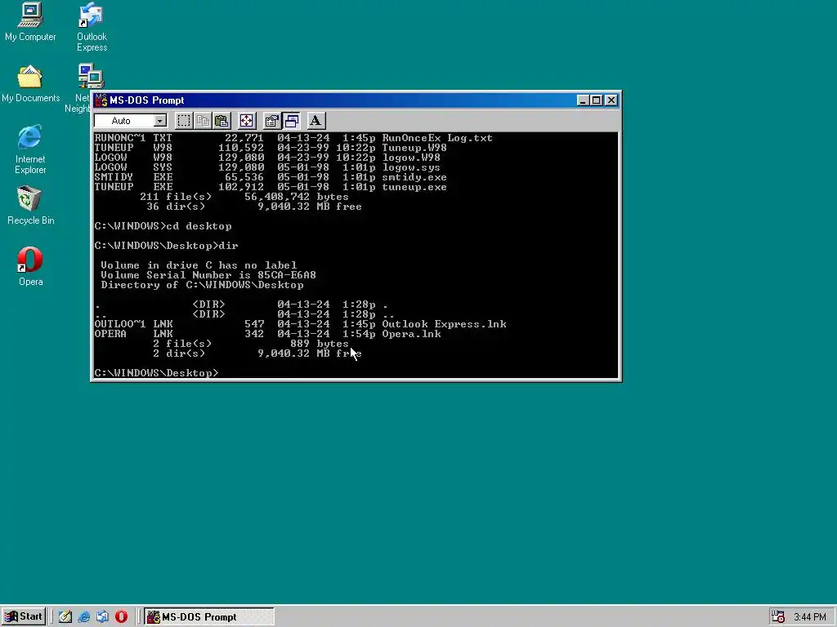Click the last 'C:\WINDOWS\Desktop>' prompt
This screenshot has width=837, height=627.
[x=156, y=372]
